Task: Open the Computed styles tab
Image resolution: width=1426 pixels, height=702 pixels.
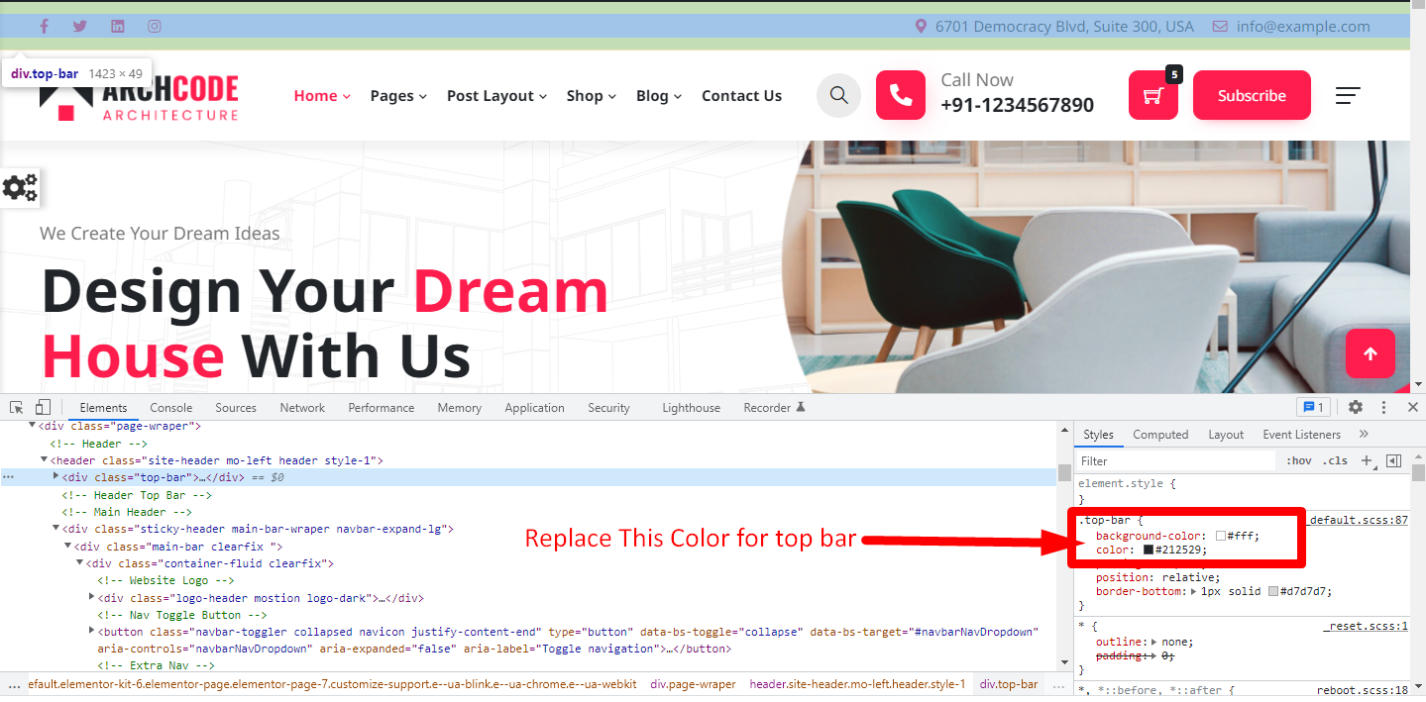Action: pos(1160,435)
